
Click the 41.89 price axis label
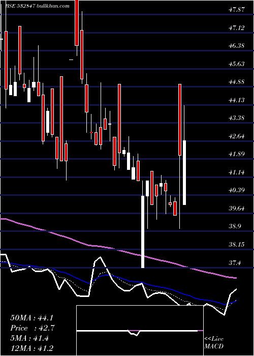tap(237, 154)
